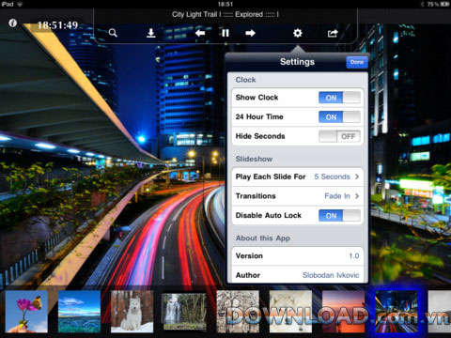Advance to next slide arrow
This screenshot has height=338, width=451.
tap(250, 33)
